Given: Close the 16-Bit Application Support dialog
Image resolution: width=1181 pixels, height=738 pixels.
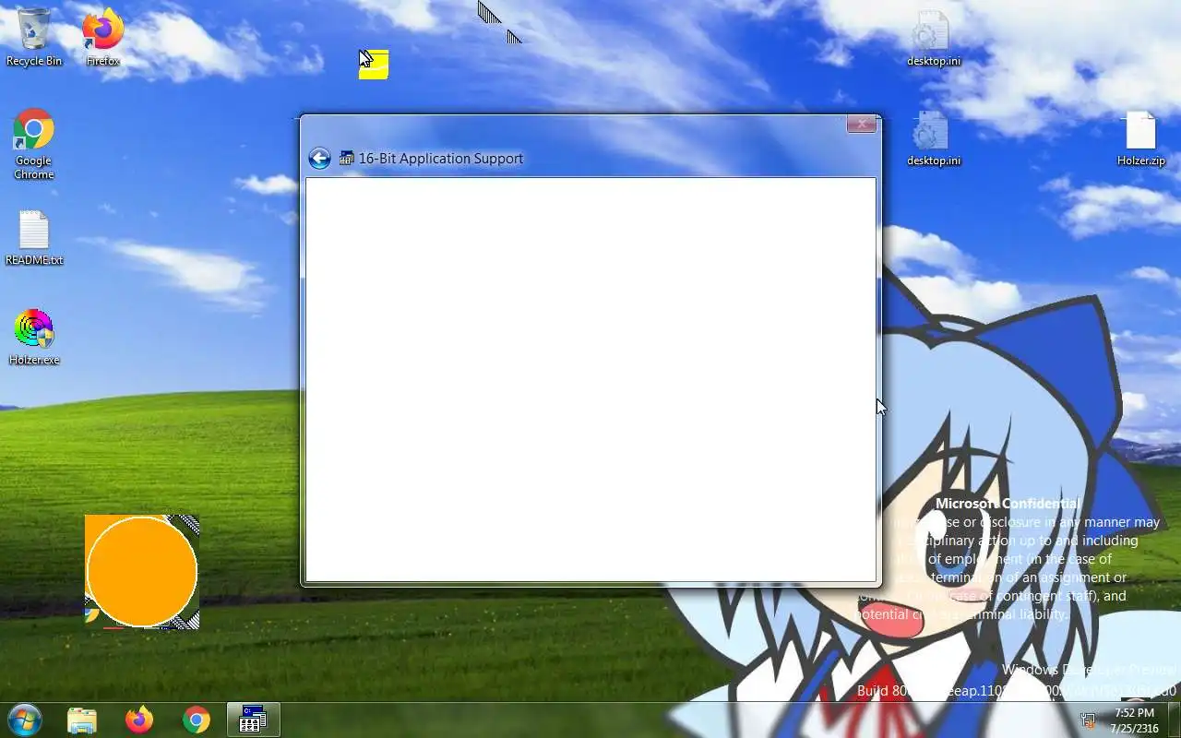Looking at the screenshot, I should 861,124.
